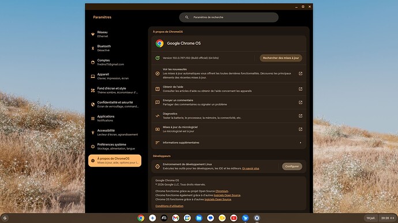The width and height of the screenshot is (398, 223).
Task: Open the En savoir plus link
Action: click(x=250, y=168)
